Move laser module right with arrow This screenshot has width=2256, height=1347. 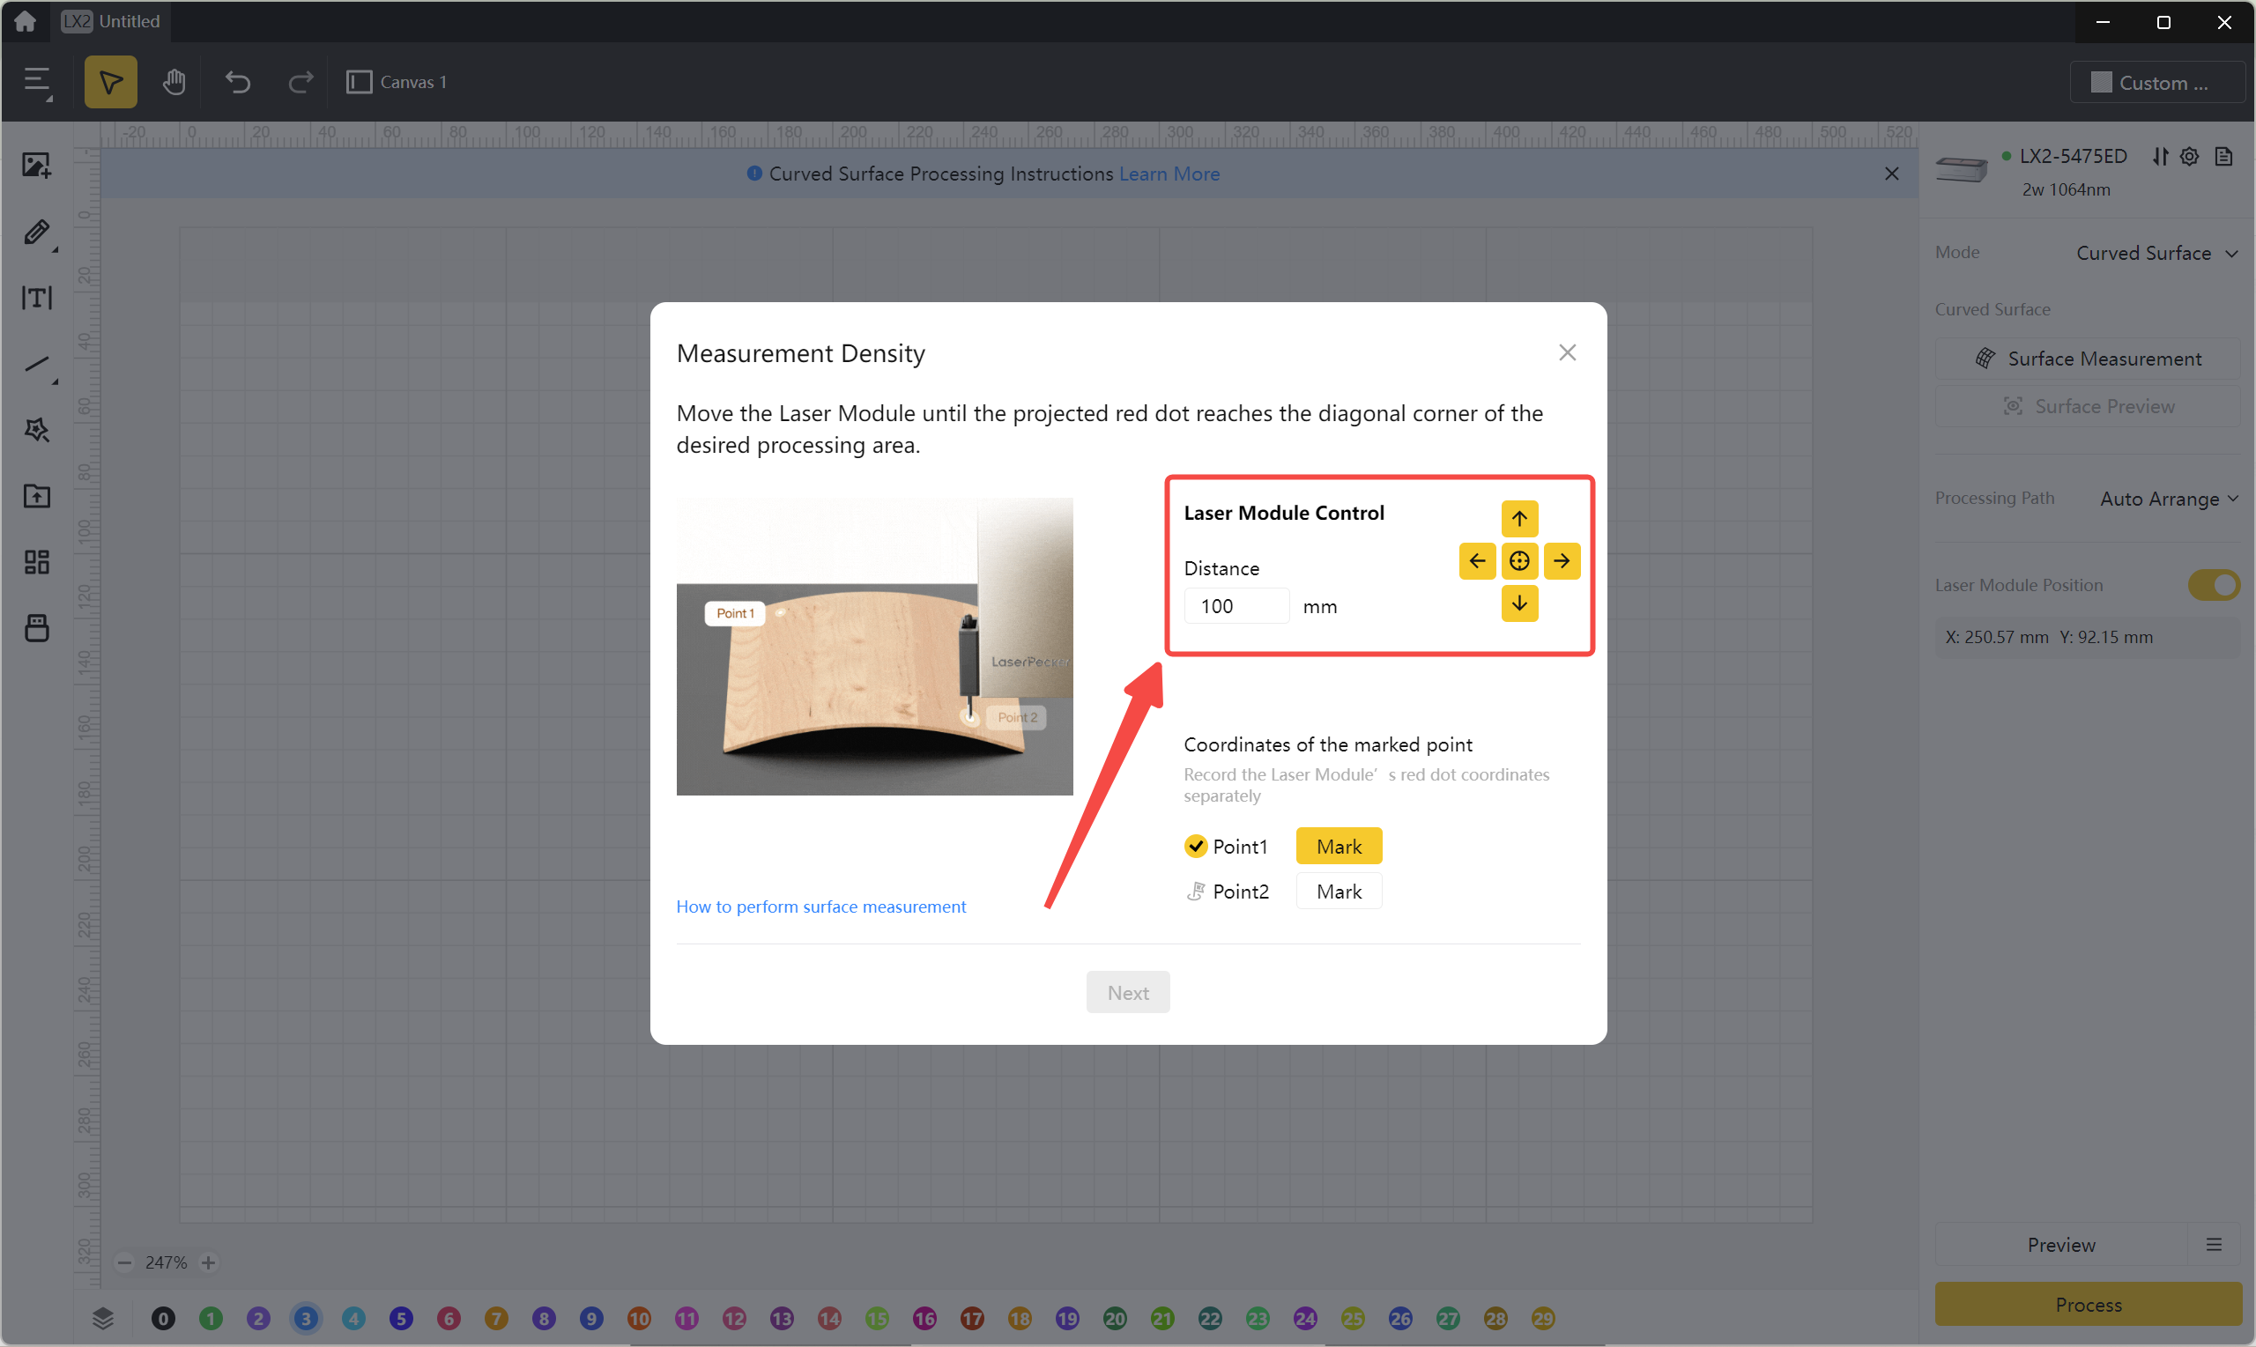tap(1562, 561)
